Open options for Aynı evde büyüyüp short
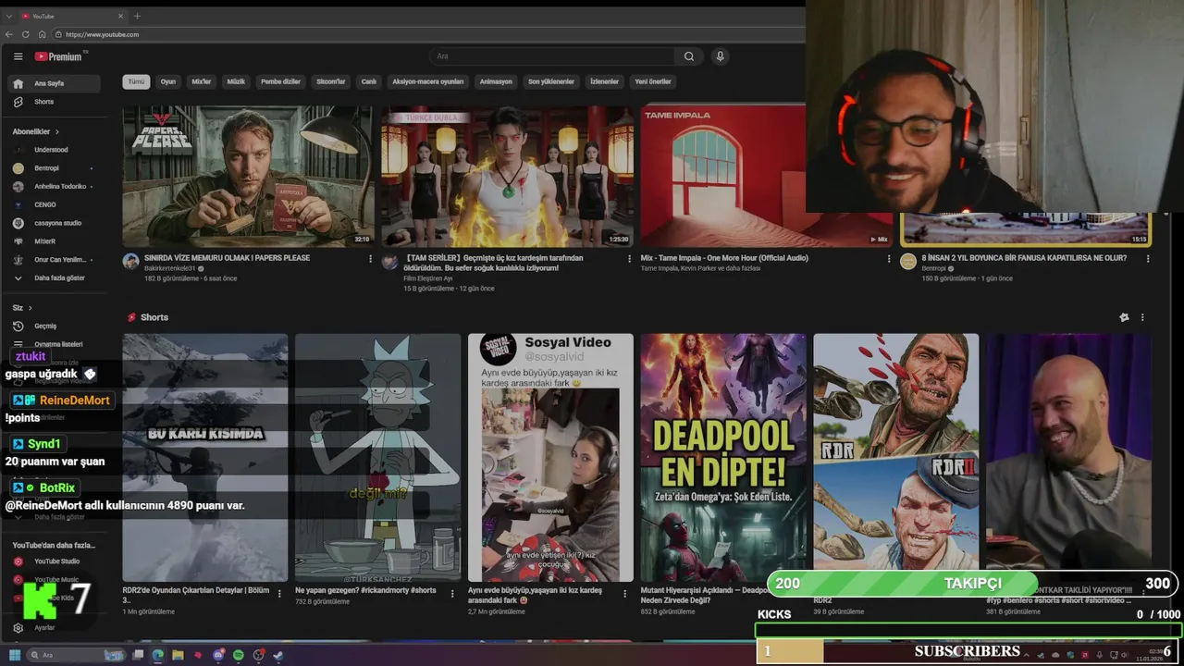The image size is (1184, 666). [x=625, y=594]
